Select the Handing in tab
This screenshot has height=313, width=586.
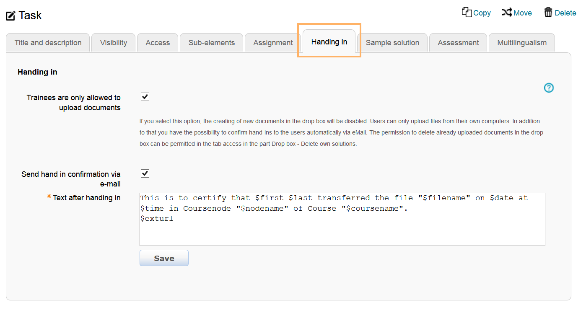click(x=329, y=42)
